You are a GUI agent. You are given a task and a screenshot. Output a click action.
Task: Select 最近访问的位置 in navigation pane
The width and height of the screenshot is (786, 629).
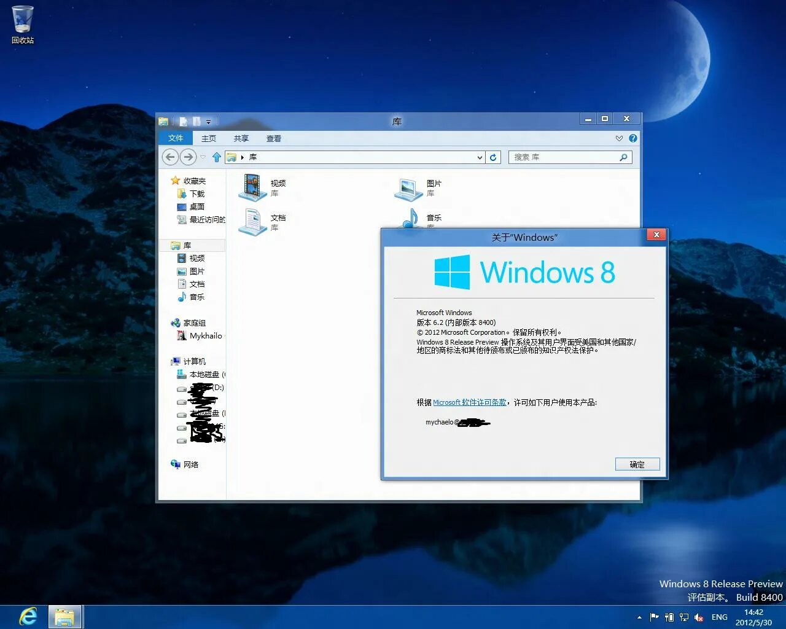[x=201, y=219]
